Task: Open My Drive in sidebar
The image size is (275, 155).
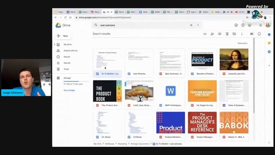Action: click(x=67, y=44)
